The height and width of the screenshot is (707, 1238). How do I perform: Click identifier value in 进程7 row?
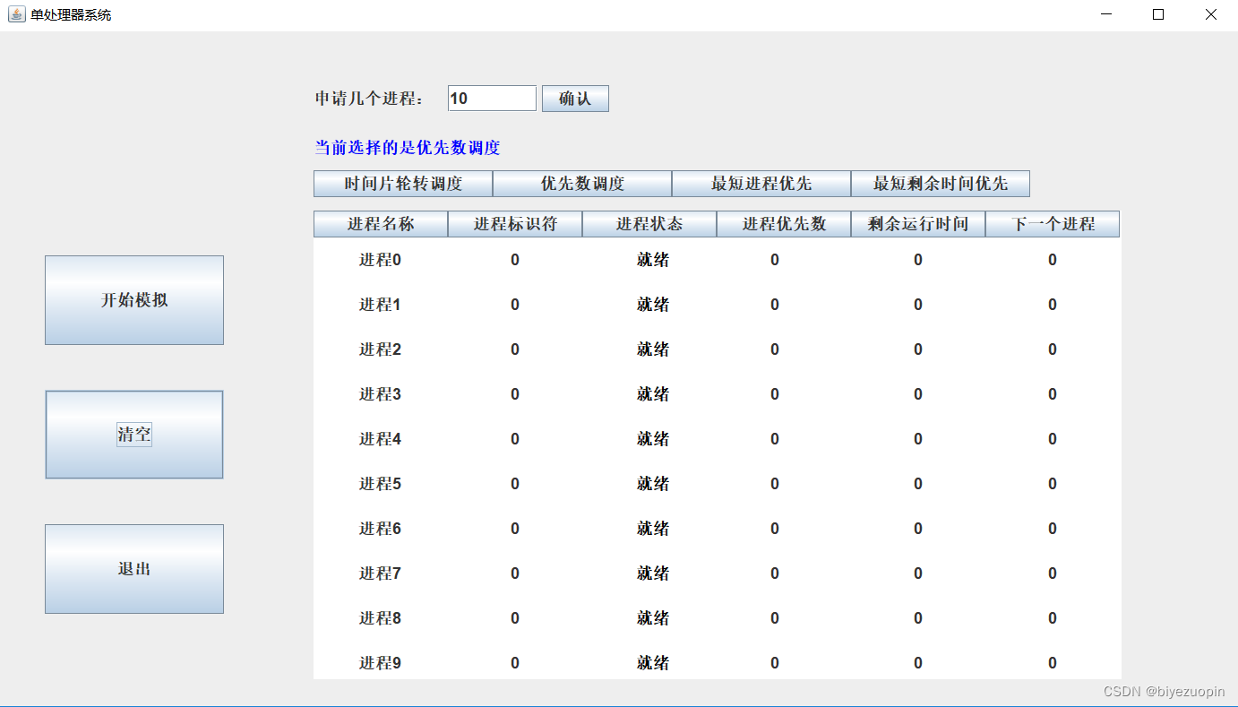click(515, 573)
